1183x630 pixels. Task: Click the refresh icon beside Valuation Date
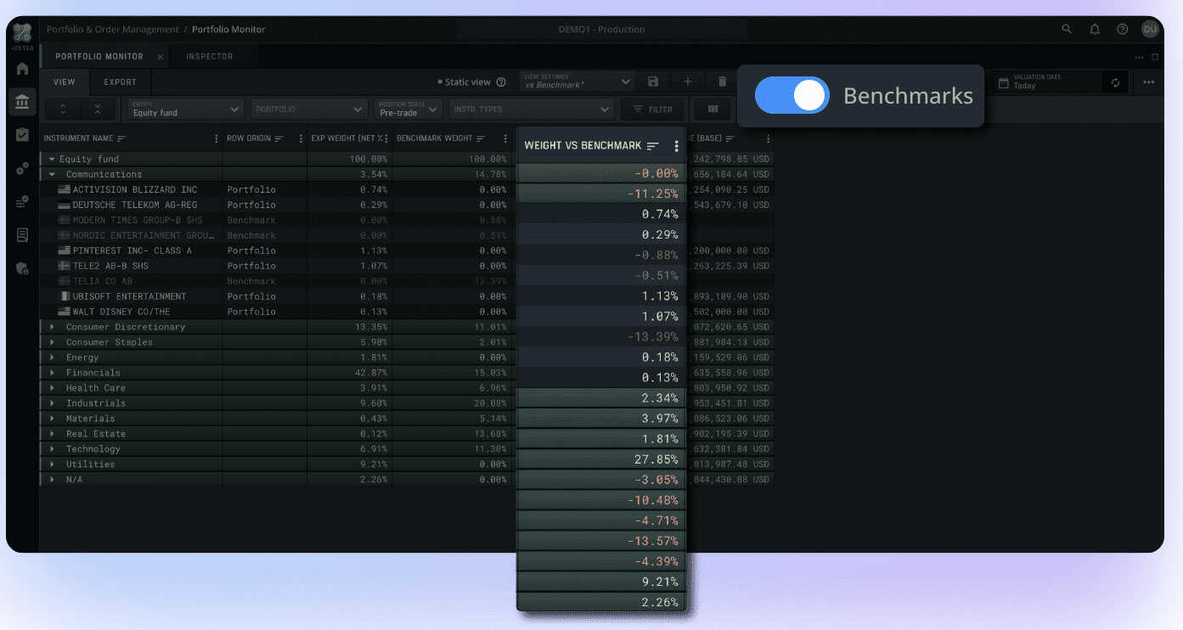click(x=1115, y=82)
